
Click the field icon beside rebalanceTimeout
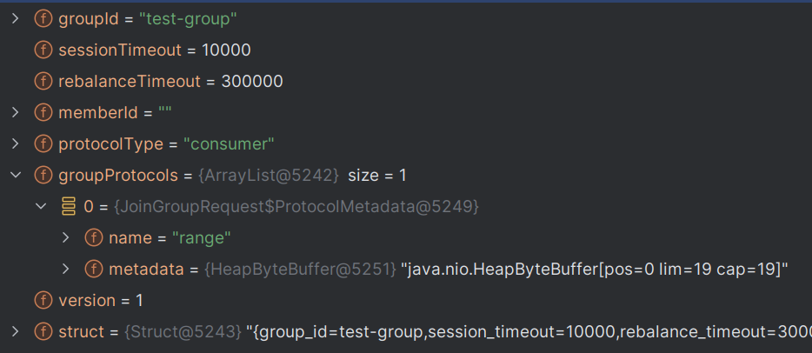43,81
